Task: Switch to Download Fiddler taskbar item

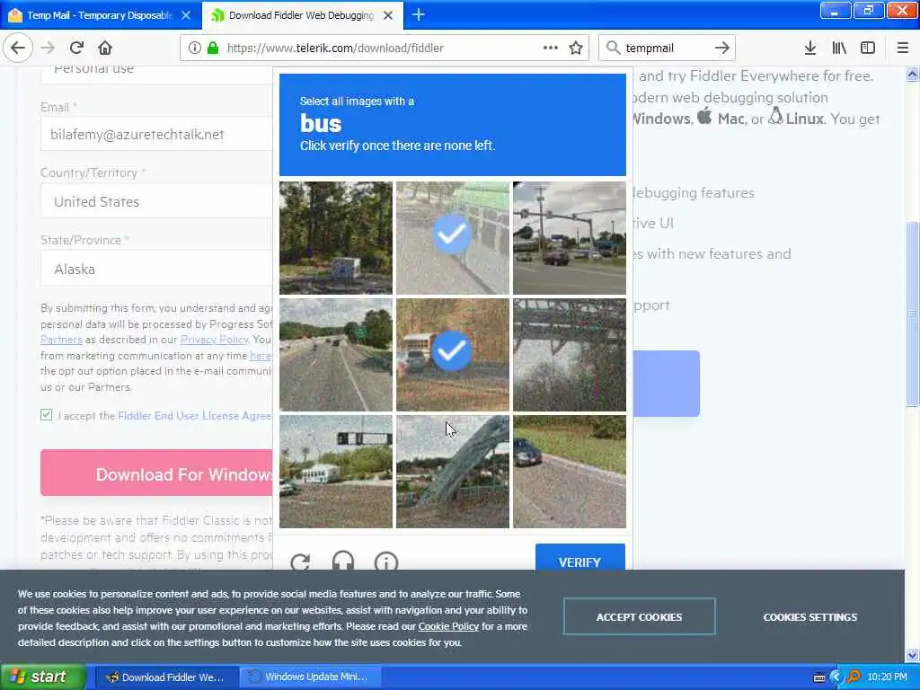Action: [166, 677]
